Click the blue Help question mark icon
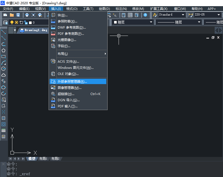Viewport: 223px width, 177px height. pos(145,15)
